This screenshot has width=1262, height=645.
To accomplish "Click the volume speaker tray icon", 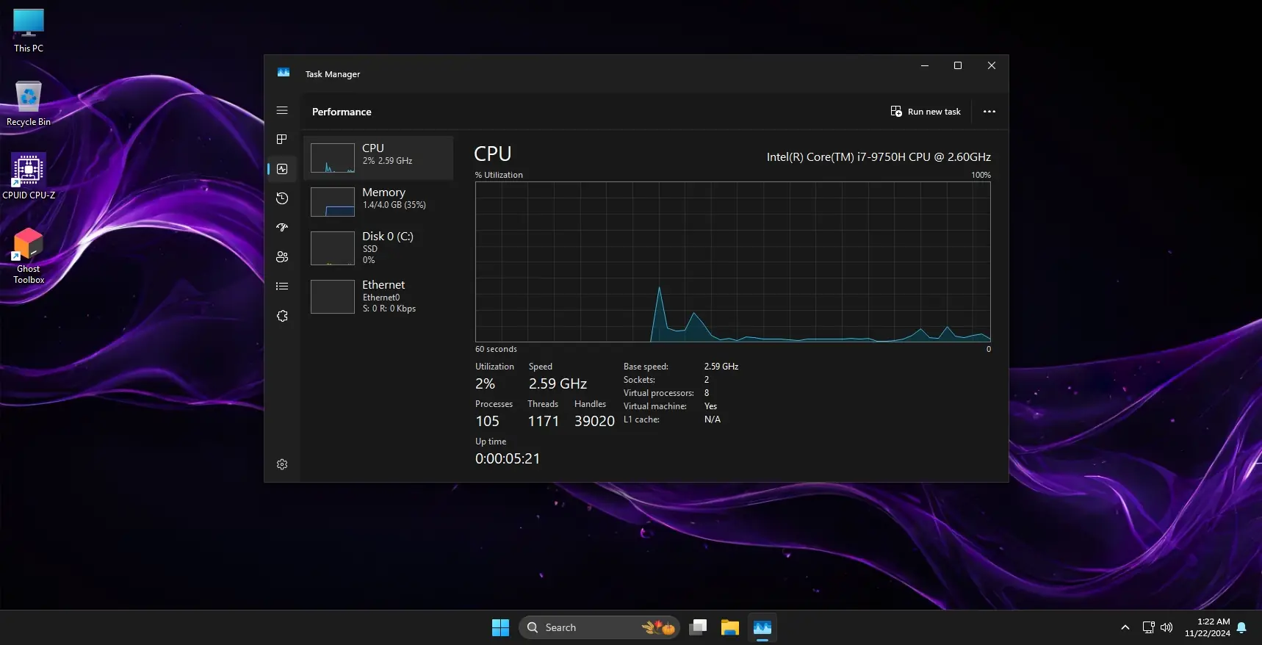I will point(1167,627).
